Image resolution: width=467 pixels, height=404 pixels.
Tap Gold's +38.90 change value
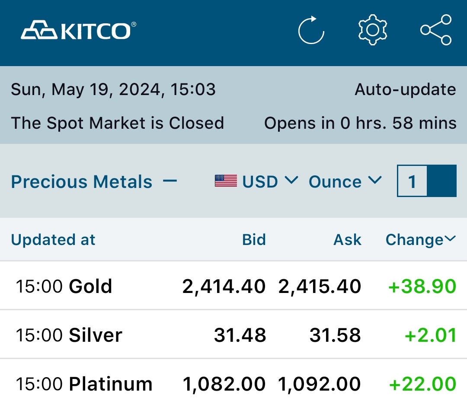point(422,286)
